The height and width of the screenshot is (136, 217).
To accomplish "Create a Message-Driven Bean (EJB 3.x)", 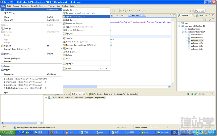I will click(x=86, y=45).
